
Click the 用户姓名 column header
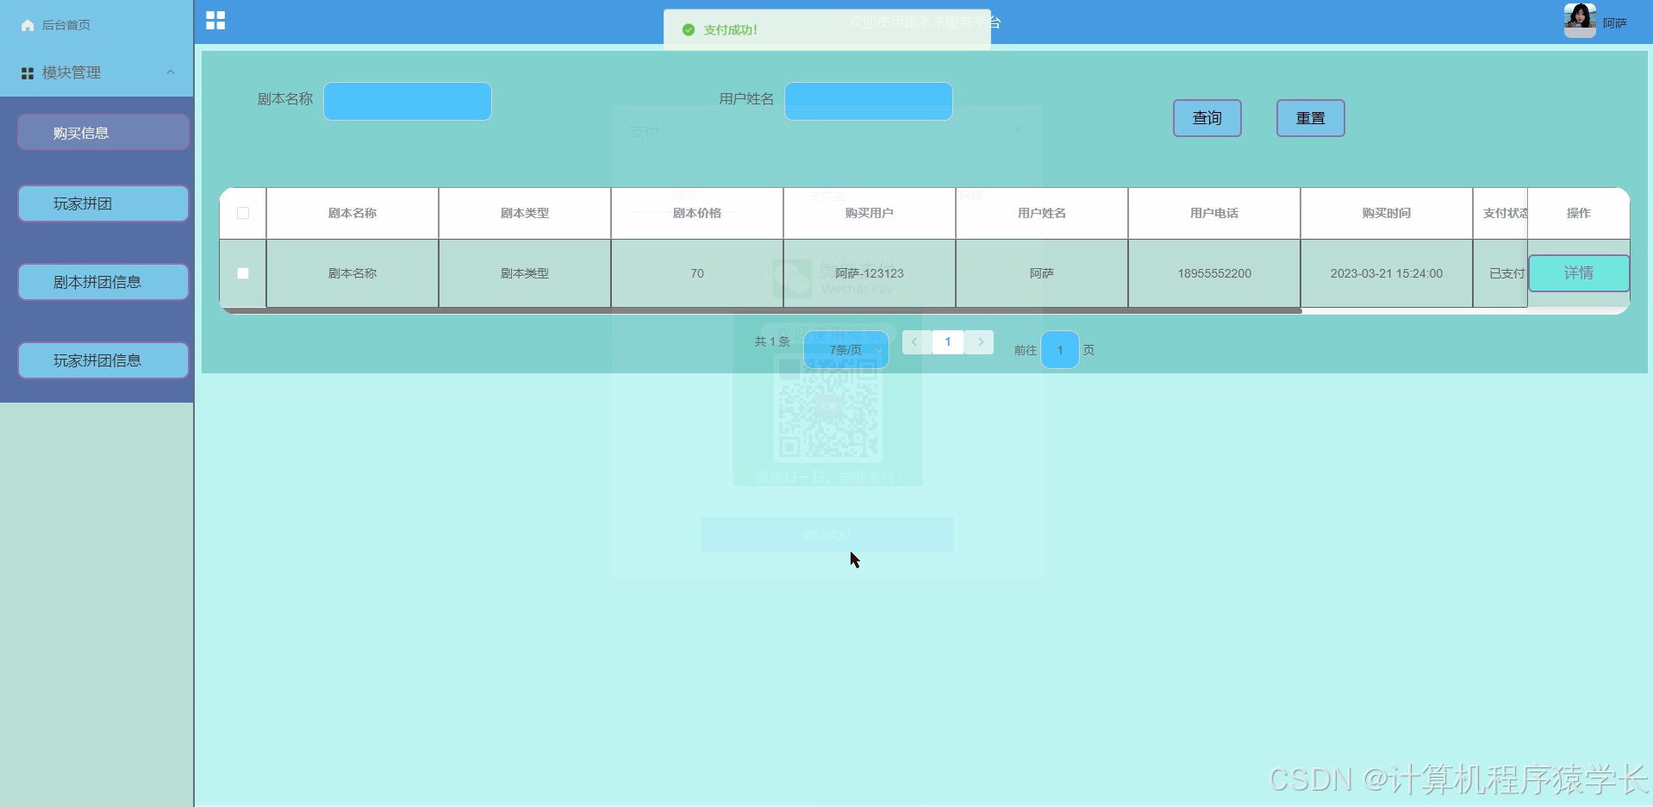pyautogui.click(x=1042, y=213)
